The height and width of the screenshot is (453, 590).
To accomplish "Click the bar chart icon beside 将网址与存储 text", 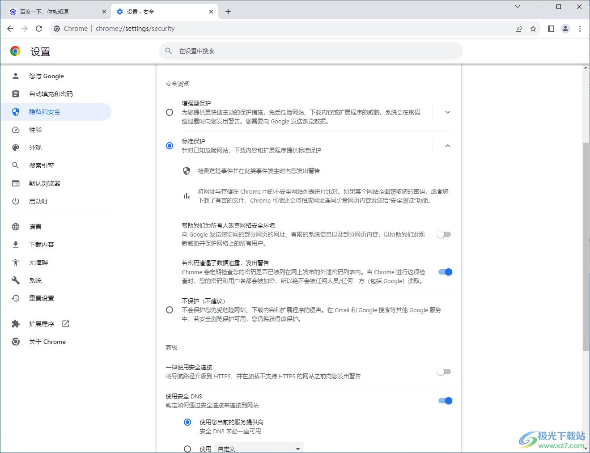I will click(187, 196).
